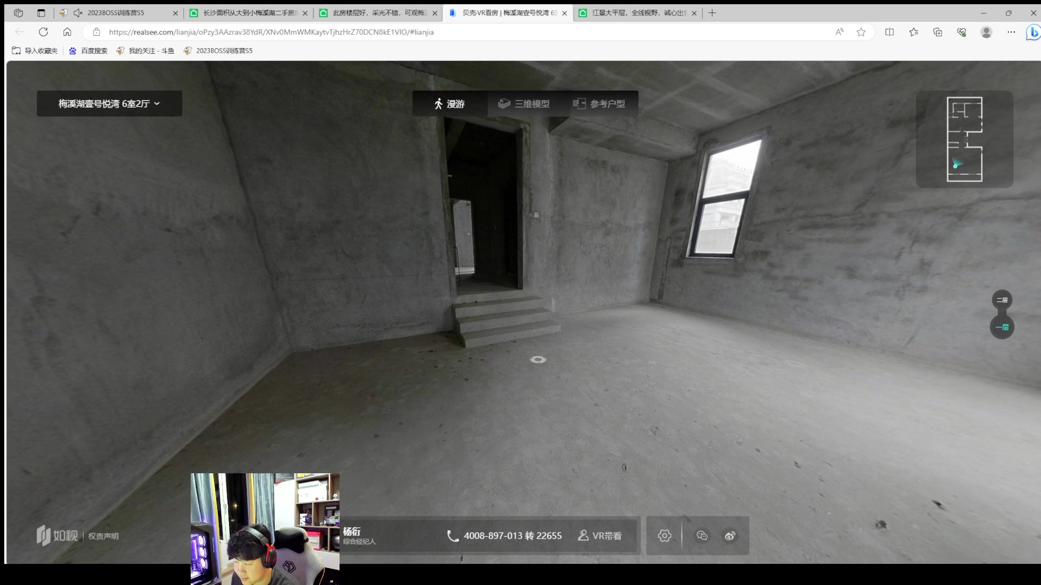Switch to 三维模型 view tab
1041x585 pixels.
pyautogui.click(x=524, y=104)
